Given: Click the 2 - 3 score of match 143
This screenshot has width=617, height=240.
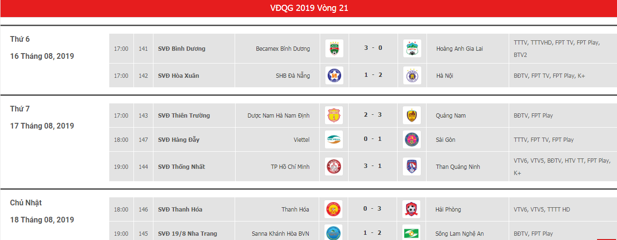Looking at the screenshot, I should pos(373,115).
